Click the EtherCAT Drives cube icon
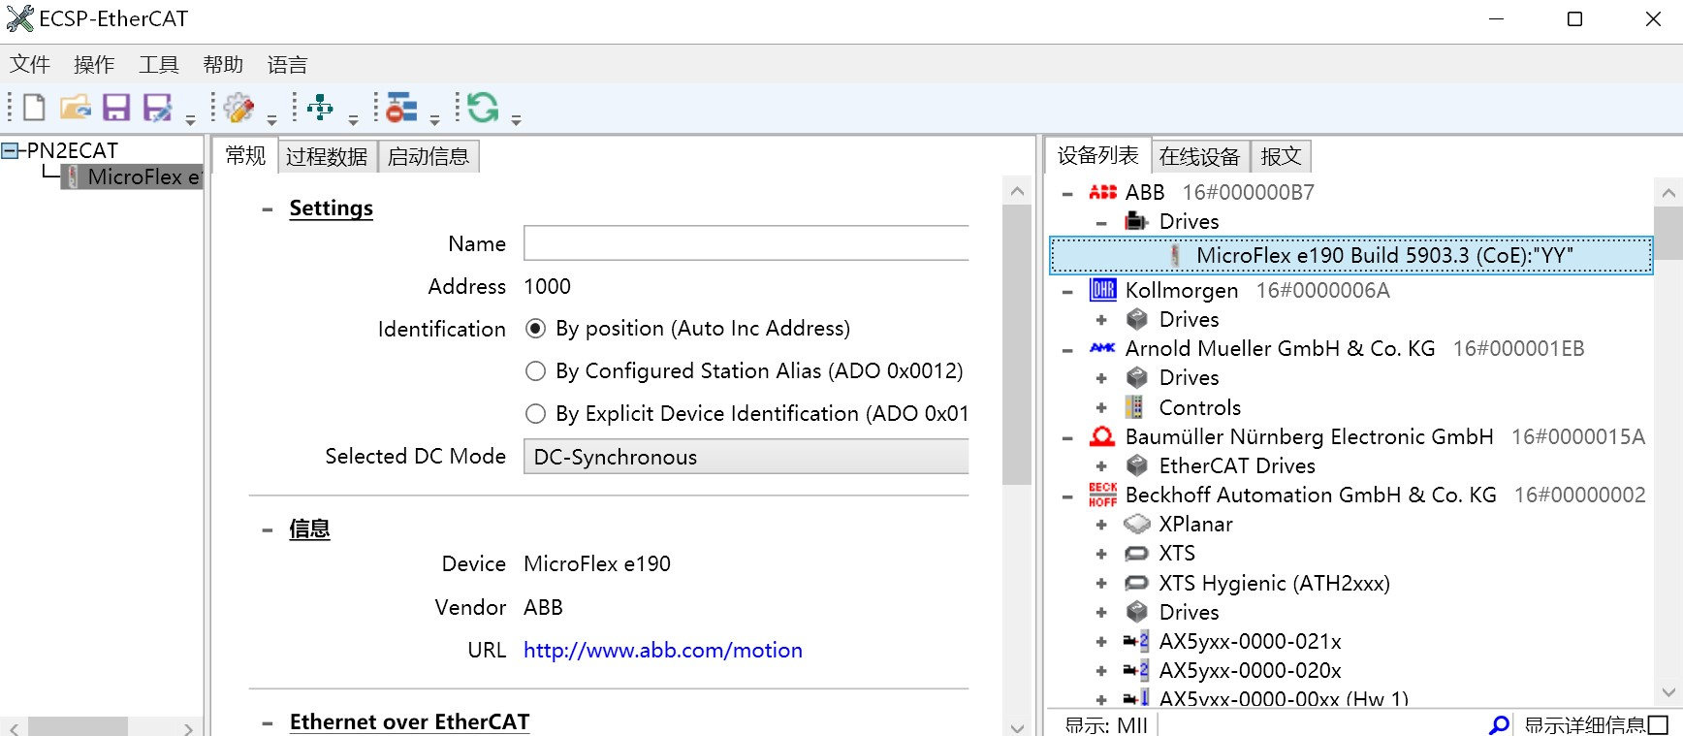The width and height of the screenshot is (1683, 736). [1137, 465]
